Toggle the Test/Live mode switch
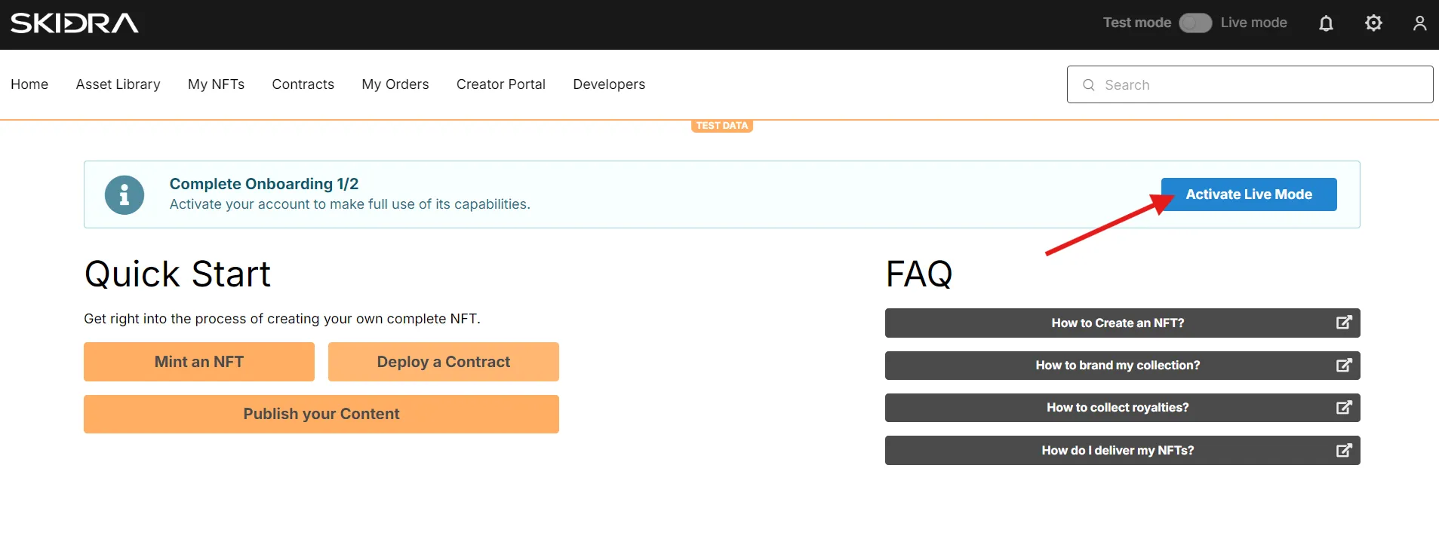 (1195, 23)
